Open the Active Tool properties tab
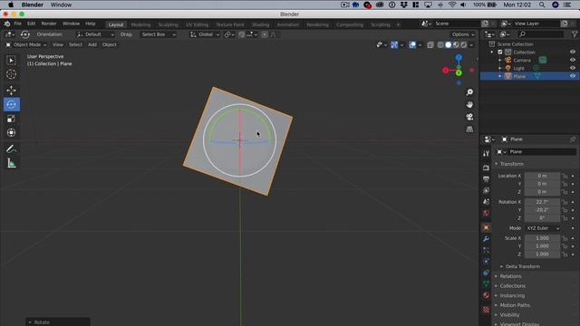The height and width of the screenshot is (326, 580). [486, 153]
